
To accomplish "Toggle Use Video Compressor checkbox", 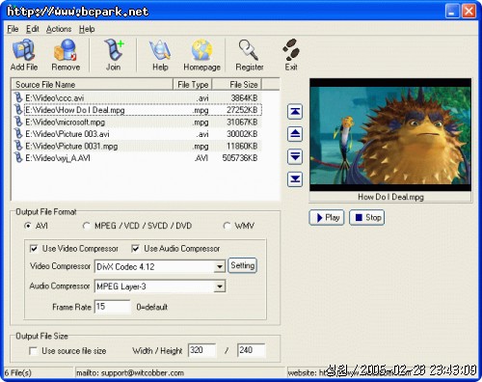I will (34, 249).
